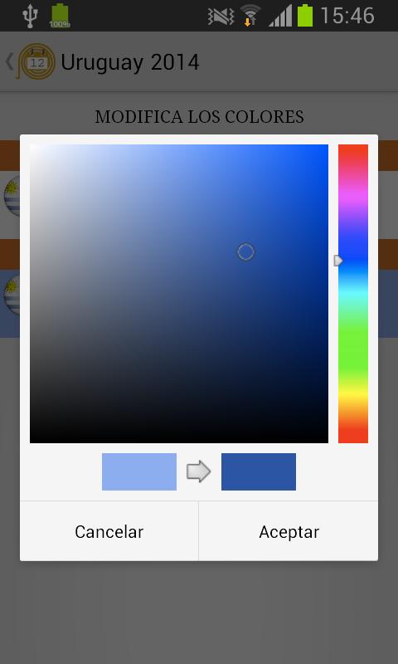Pick magenta on the hue bar
Image resolution: width=398 pixels, height=664 pixels.
coord(352,197)
